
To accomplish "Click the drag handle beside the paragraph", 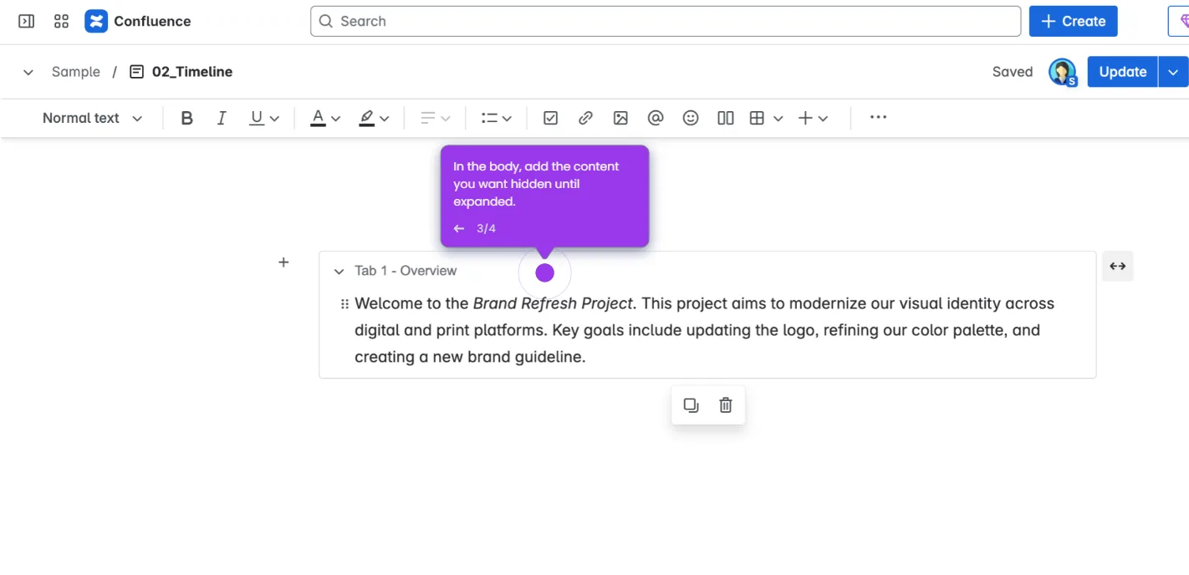I will [x=344, y=304].
